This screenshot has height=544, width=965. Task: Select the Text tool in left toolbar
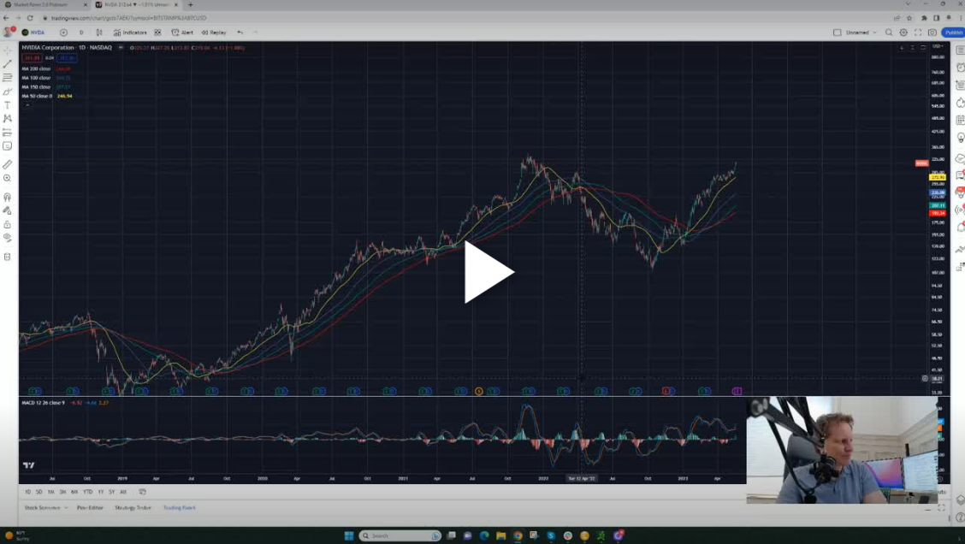[8, 105]
